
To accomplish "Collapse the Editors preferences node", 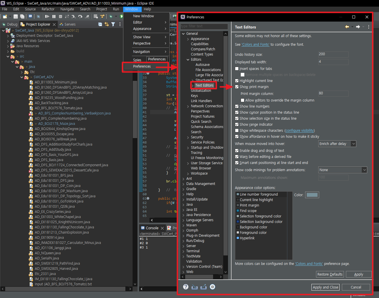I will click(x=188, y=60).
